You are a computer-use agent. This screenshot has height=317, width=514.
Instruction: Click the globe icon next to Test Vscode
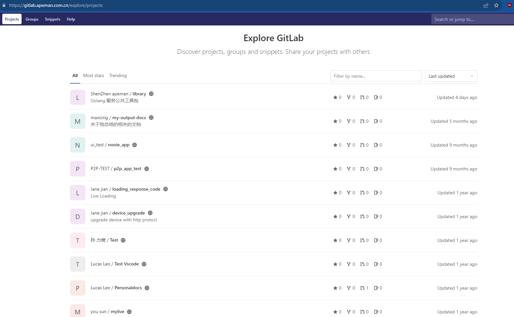(x=144, y=264)
